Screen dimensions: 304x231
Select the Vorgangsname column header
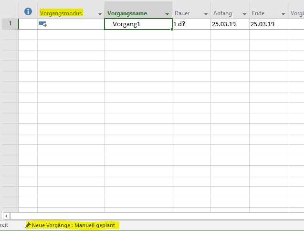[x=127, y=13]
